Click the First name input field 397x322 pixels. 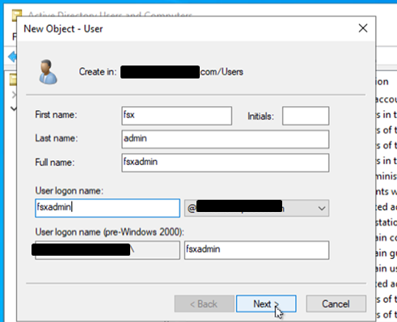click(x=176, y=116)
